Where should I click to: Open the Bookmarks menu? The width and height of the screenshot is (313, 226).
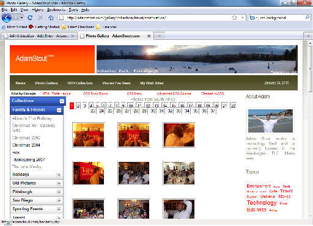56,10
